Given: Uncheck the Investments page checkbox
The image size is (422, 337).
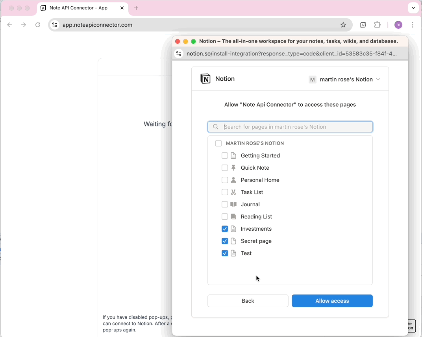Looking at the screenshot, I should [224, 229].
